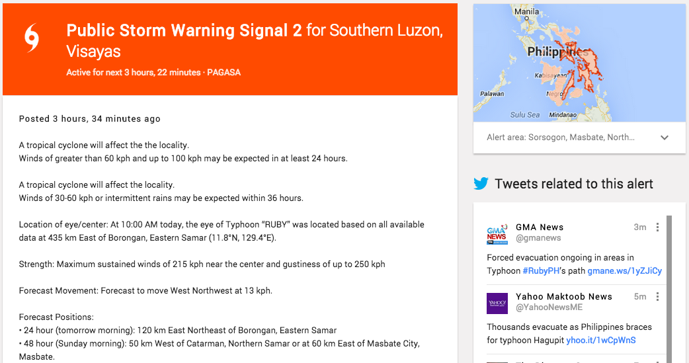Expand the Alert area chevron
Viewport: 689px width, 363px height.
point(665,138)
